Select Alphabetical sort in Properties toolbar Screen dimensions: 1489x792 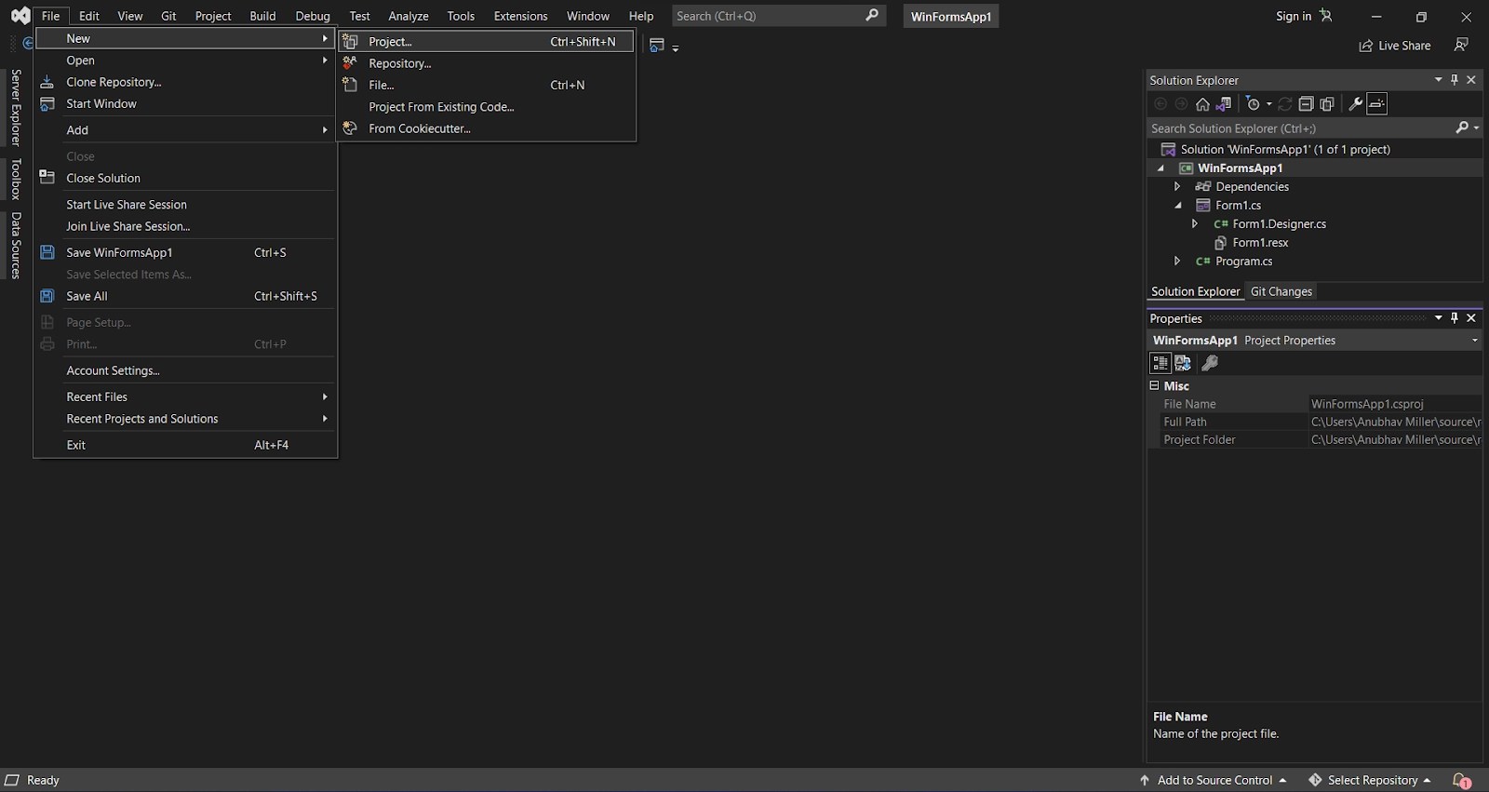[x=1183, y=363]
